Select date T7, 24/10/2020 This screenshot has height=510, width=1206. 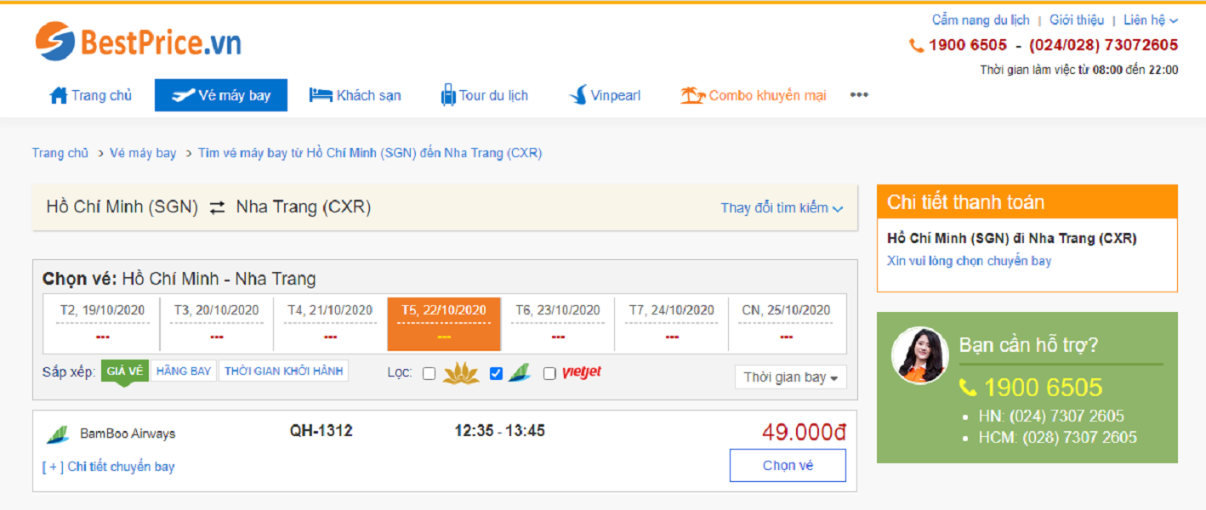(672, 323)
